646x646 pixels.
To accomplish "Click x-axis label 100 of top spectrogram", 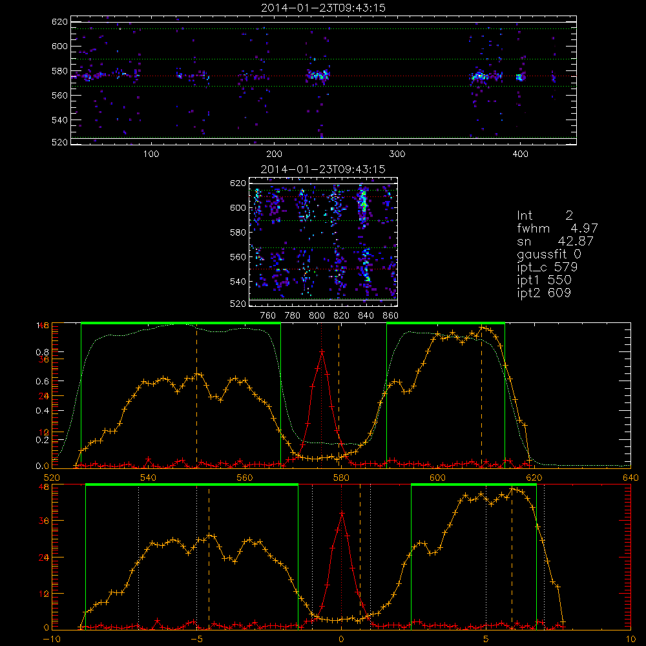I will click(x=151, y=154).
